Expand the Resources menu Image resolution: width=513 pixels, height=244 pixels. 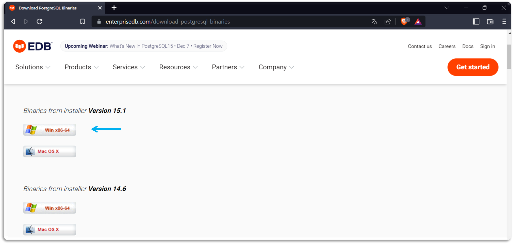(178, 67)
